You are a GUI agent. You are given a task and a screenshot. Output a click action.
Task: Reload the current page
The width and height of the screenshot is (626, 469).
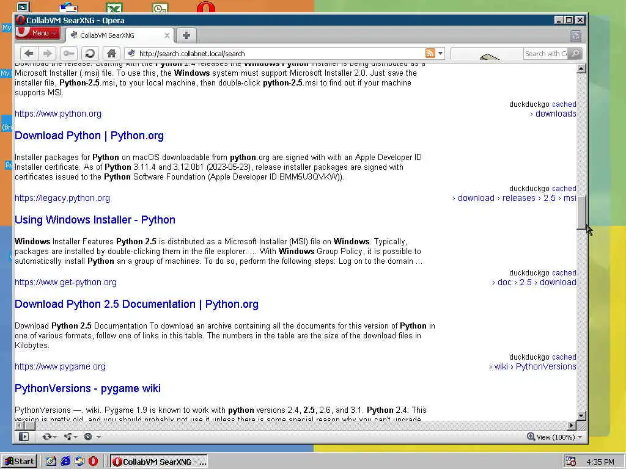pos(90,53)
